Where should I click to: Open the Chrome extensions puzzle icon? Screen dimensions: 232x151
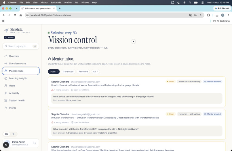tap(208, 15)
